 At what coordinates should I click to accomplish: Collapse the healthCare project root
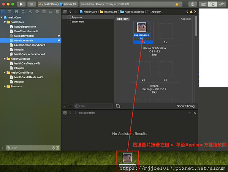pos(2,17)
